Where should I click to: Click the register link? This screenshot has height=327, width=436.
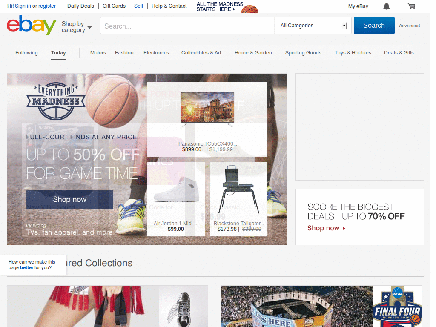tap(47, 6)
